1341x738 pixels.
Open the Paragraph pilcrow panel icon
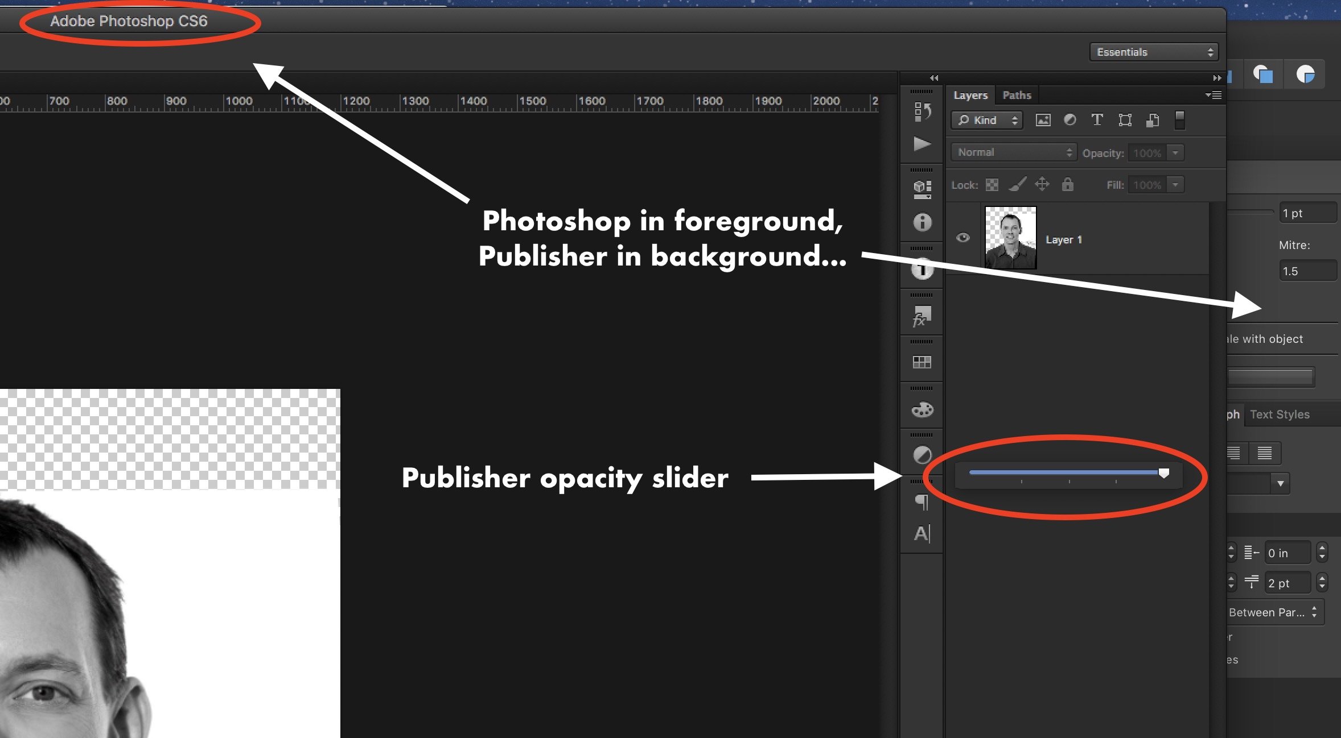coord(922,502)
